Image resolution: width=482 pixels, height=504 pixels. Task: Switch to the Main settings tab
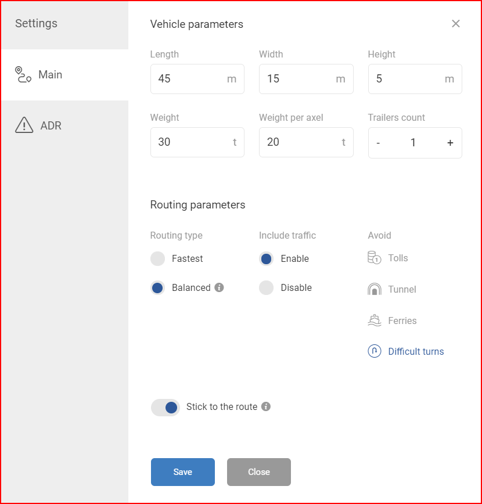coord(64,74)
